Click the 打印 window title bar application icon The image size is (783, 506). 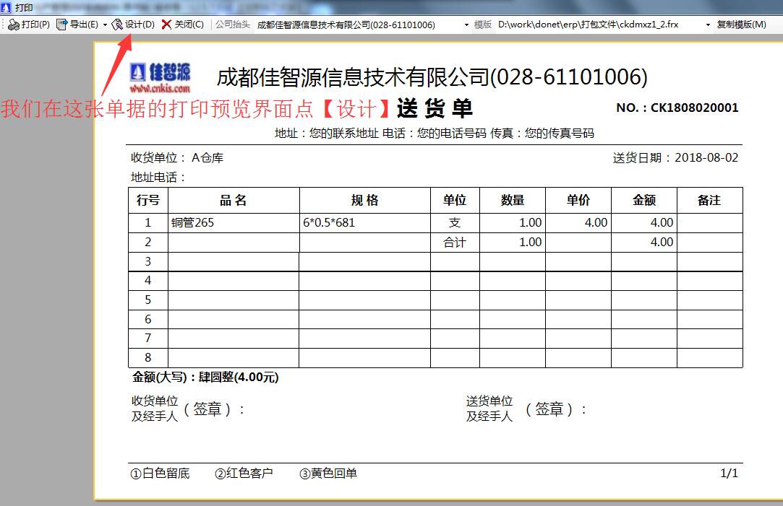(x=6, y=7)
